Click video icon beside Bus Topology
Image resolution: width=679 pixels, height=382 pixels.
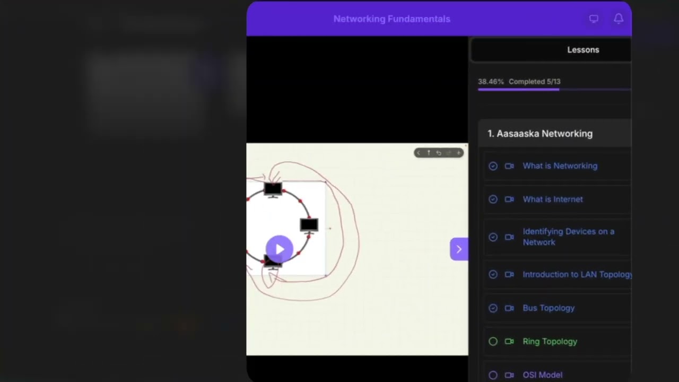pos(509,308)
